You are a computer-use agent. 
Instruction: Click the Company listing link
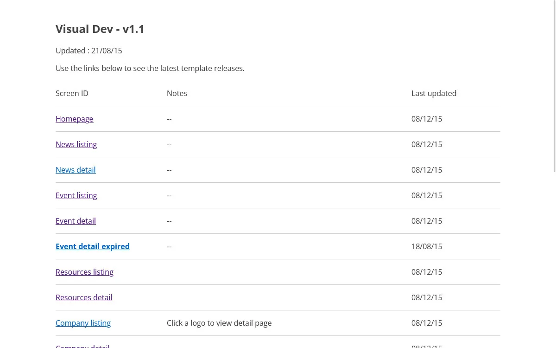coord(83,323)
